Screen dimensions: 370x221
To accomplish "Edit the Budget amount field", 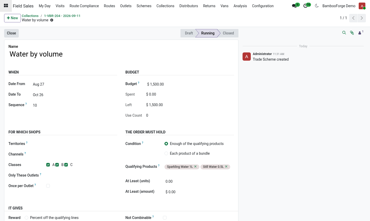I will [190, 84].
